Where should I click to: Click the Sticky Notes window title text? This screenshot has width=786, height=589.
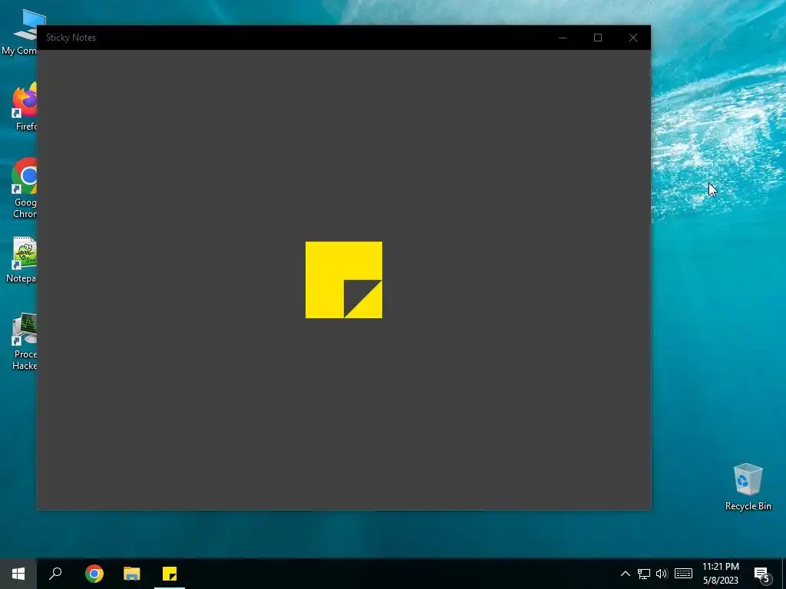click(x=71, y=38)
